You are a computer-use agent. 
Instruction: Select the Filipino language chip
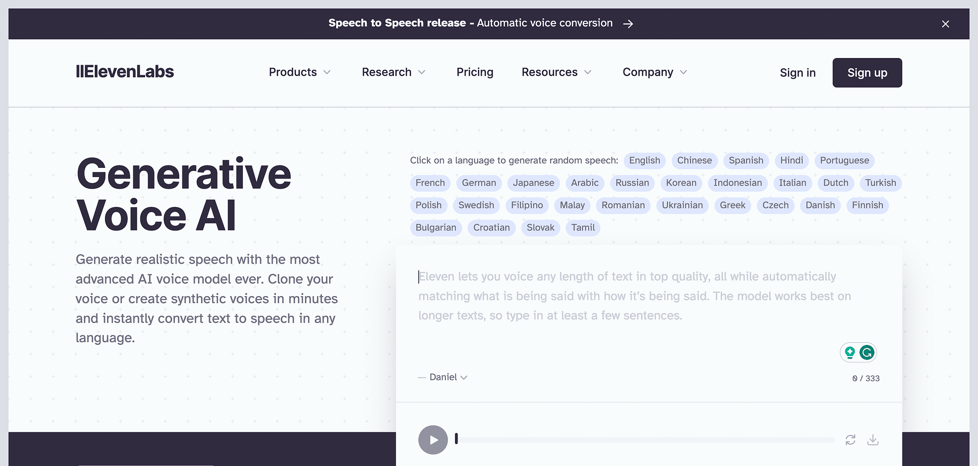(527, 205)
